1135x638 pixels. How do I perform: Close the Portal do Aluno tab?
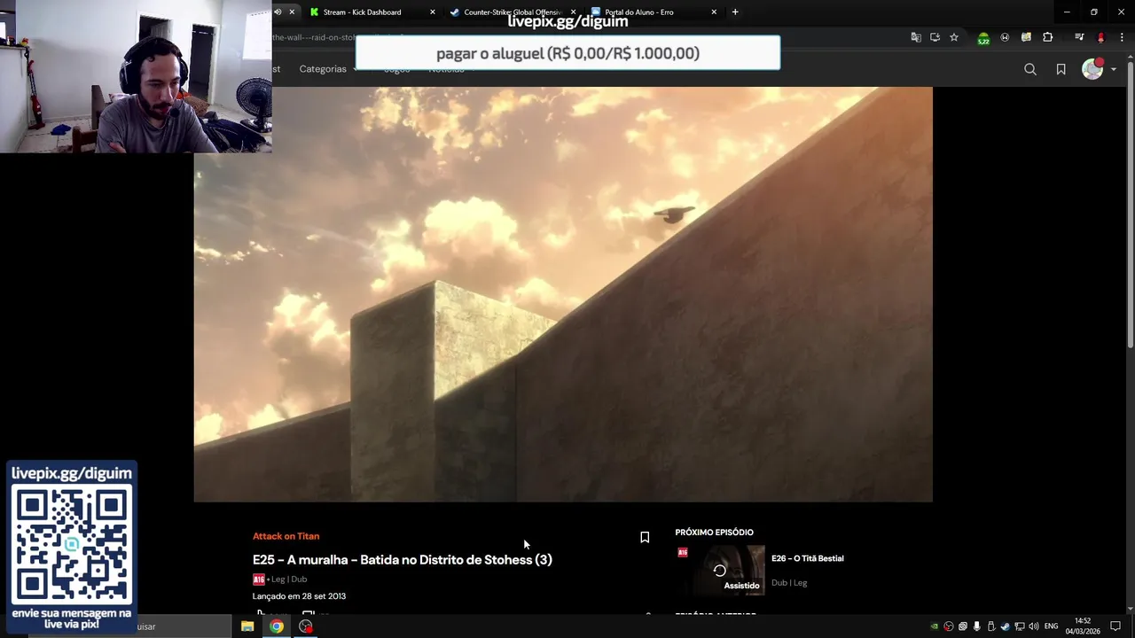pyautogui.click(x=714, y=12)
